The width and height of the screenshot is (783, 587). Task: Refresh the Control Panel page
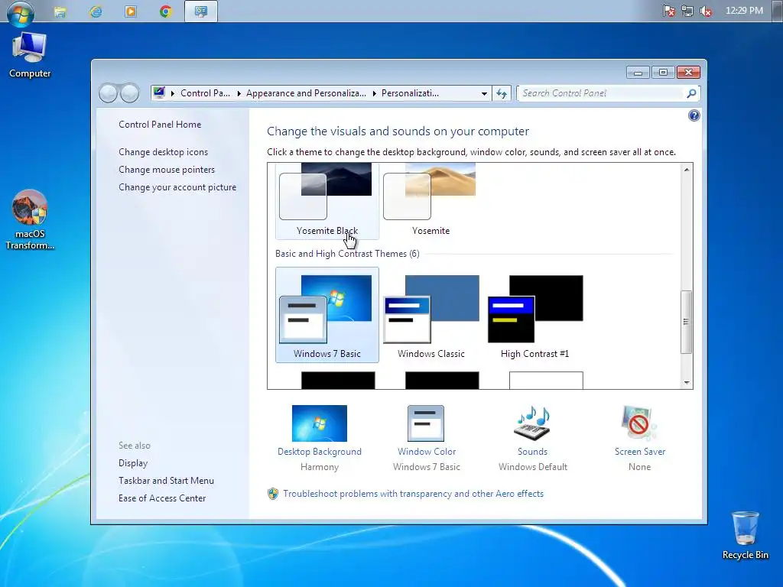coord(502,93)
